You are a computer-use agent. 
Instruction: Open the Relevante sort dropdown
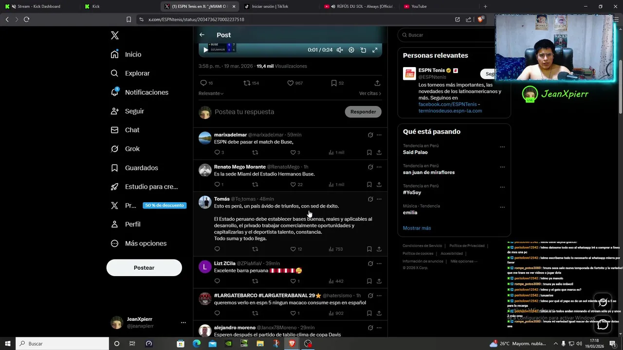pyautogui.click(x=211, y=93)
